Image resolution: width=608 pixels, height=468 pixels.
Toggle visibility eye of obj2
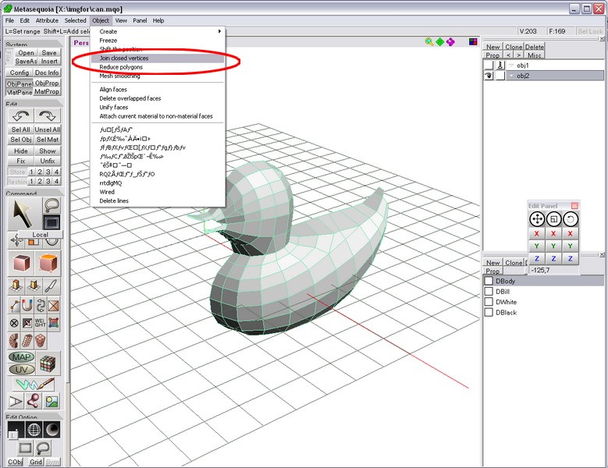[489, 76]
